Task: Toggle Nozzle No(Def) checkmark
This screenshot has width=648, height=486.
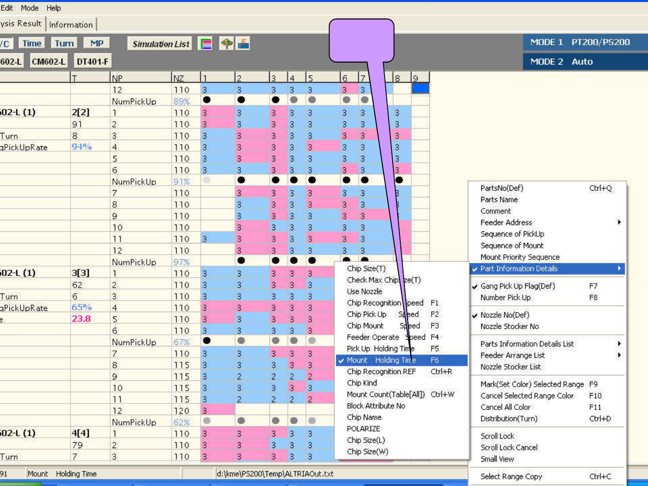Action: point(504,315)
